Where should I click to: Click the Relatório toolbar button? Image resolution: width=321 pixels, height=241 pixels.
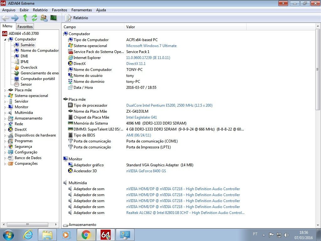point(76,18)
